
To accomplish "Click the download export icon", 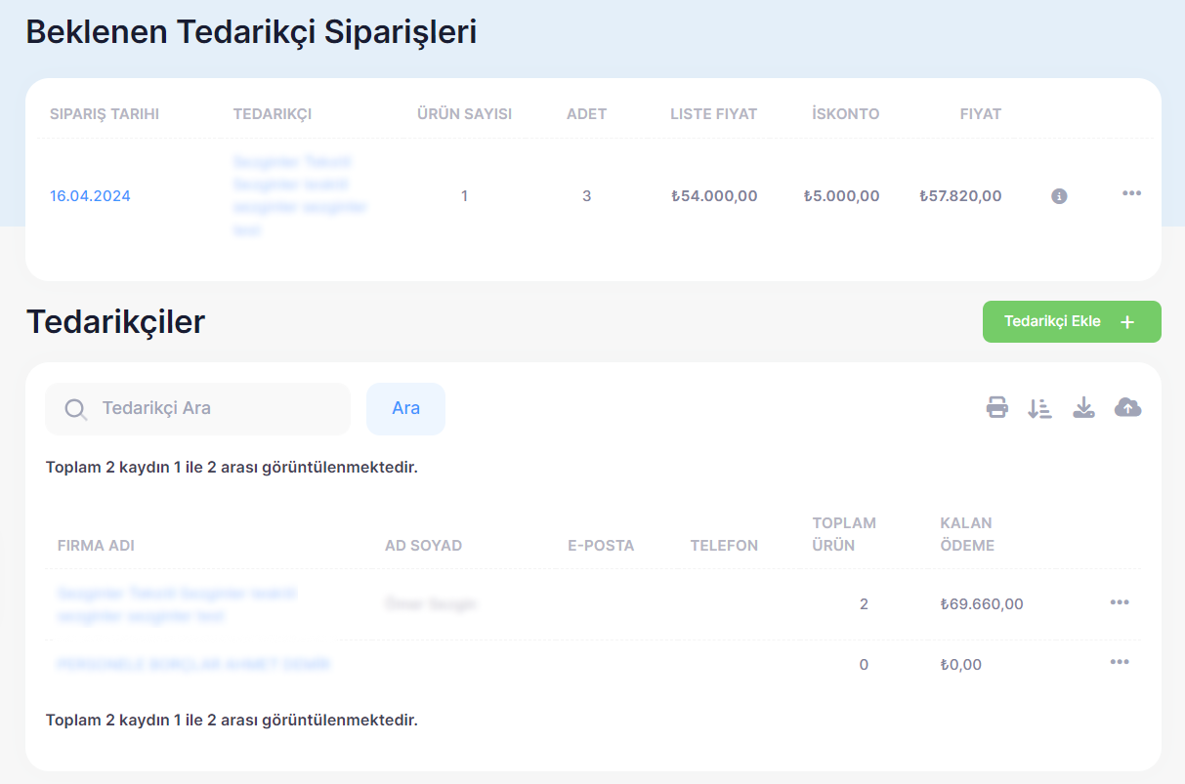I will point(1083,408).
